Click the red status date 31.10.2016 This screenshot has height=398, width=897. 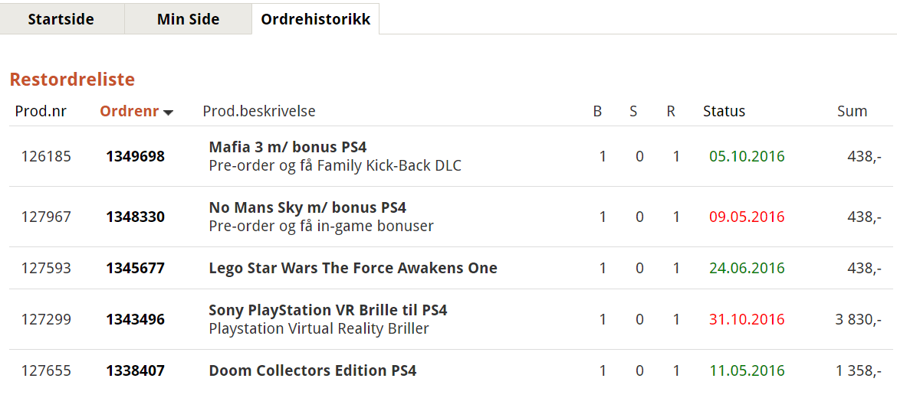pos(747,320)
